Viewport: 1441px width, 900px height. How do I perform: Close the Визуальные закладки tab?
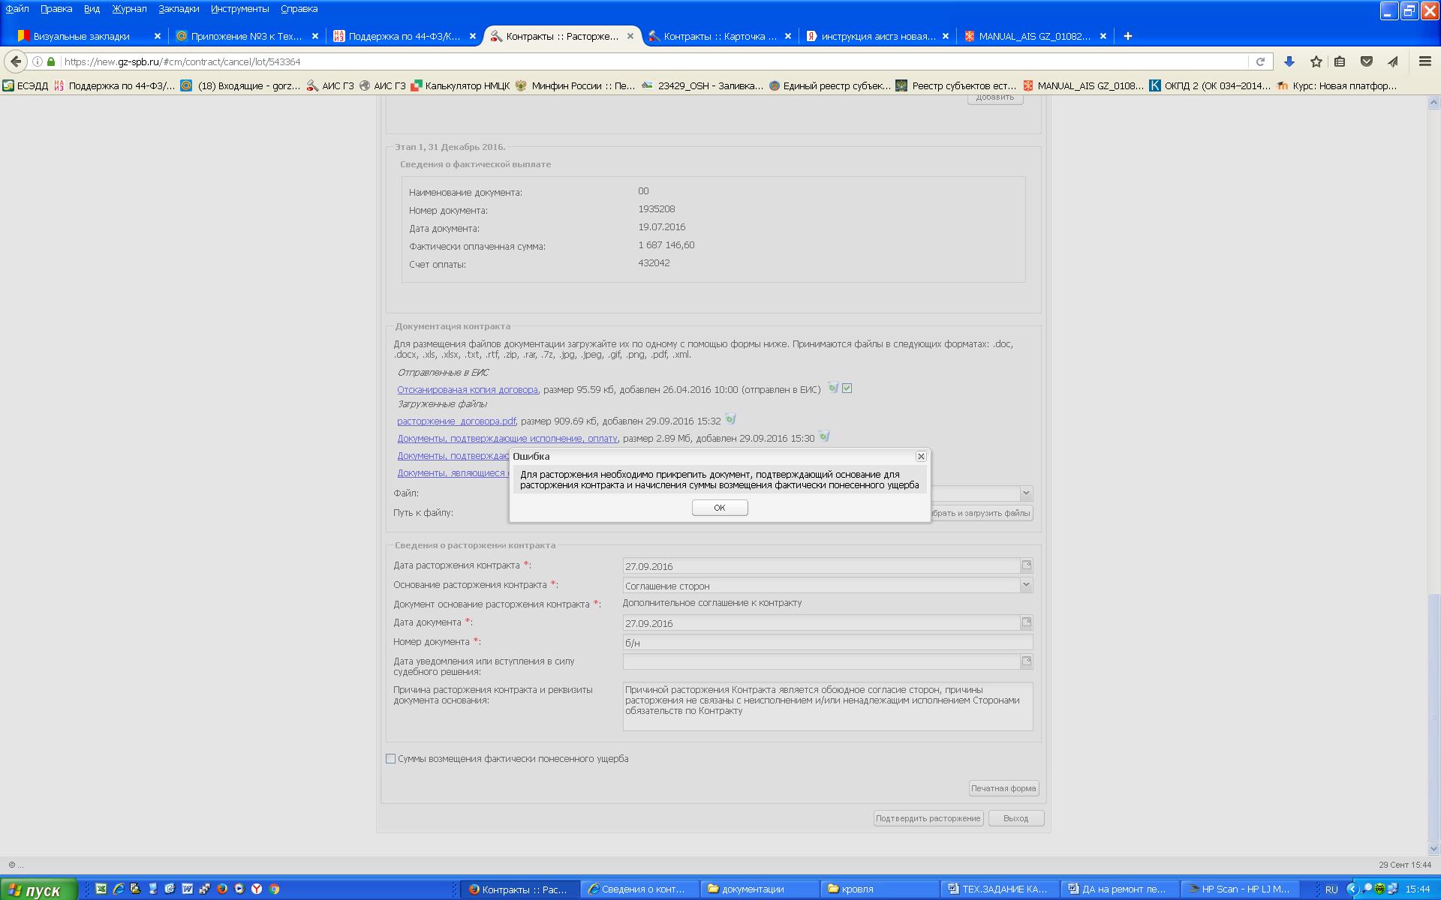(157, 36)
